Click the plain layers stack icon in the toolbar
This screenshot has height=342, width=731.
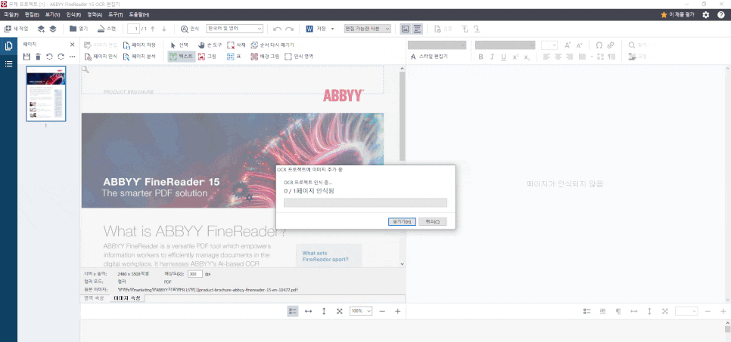[x=53, y=29]
